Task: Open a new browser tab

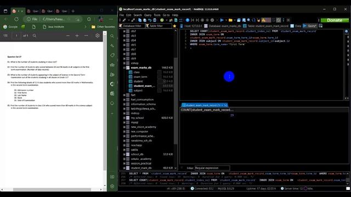Action: [x=73, y=11]
